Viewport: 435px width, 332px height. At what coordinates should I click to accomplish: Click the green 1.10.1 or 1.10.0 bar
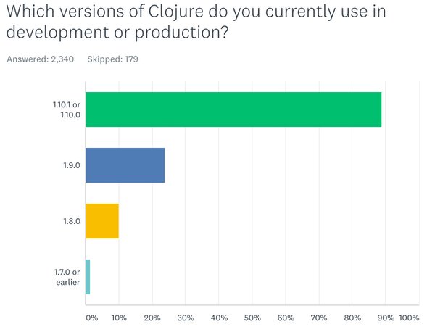click(x=233, y=110)
